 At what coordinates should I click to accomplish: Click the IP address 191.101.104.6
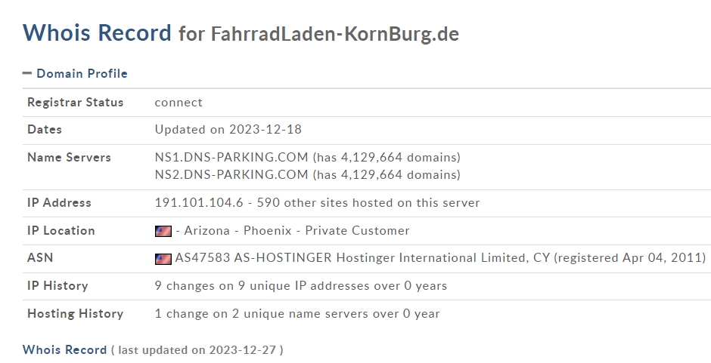[x=199, y=203]
